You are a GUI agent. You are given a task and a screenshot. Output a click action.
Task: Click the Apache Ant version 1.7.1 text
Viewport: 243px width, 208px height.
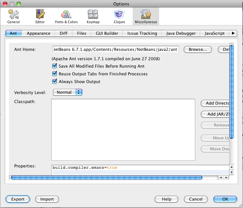tap(106, 59)
